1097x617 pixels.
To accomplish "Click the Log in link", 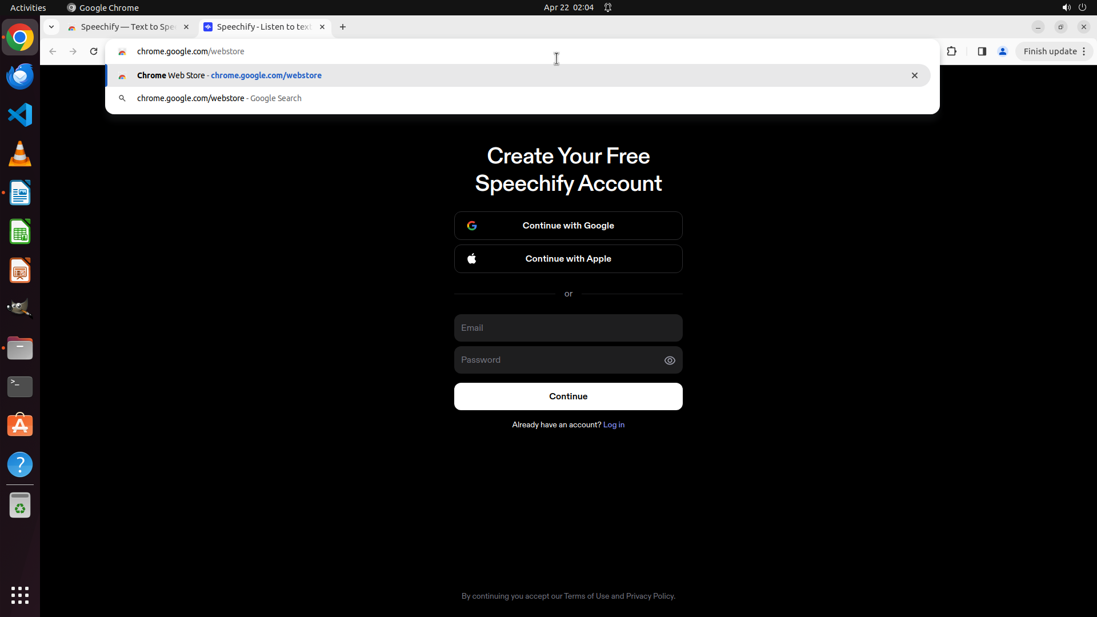I will (614, 424).
